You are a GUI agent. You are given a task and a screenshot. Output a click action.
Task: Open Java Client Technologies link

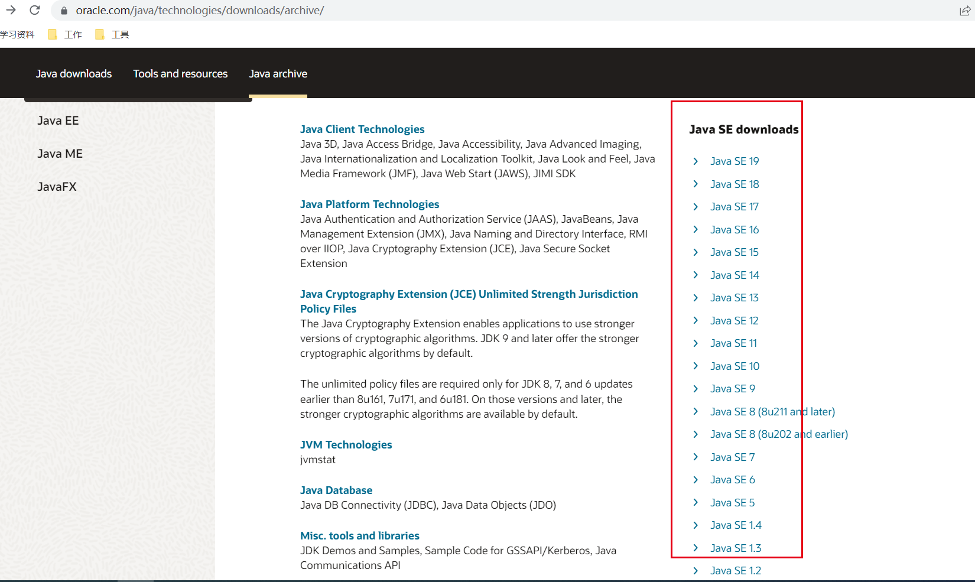(362, 129)
